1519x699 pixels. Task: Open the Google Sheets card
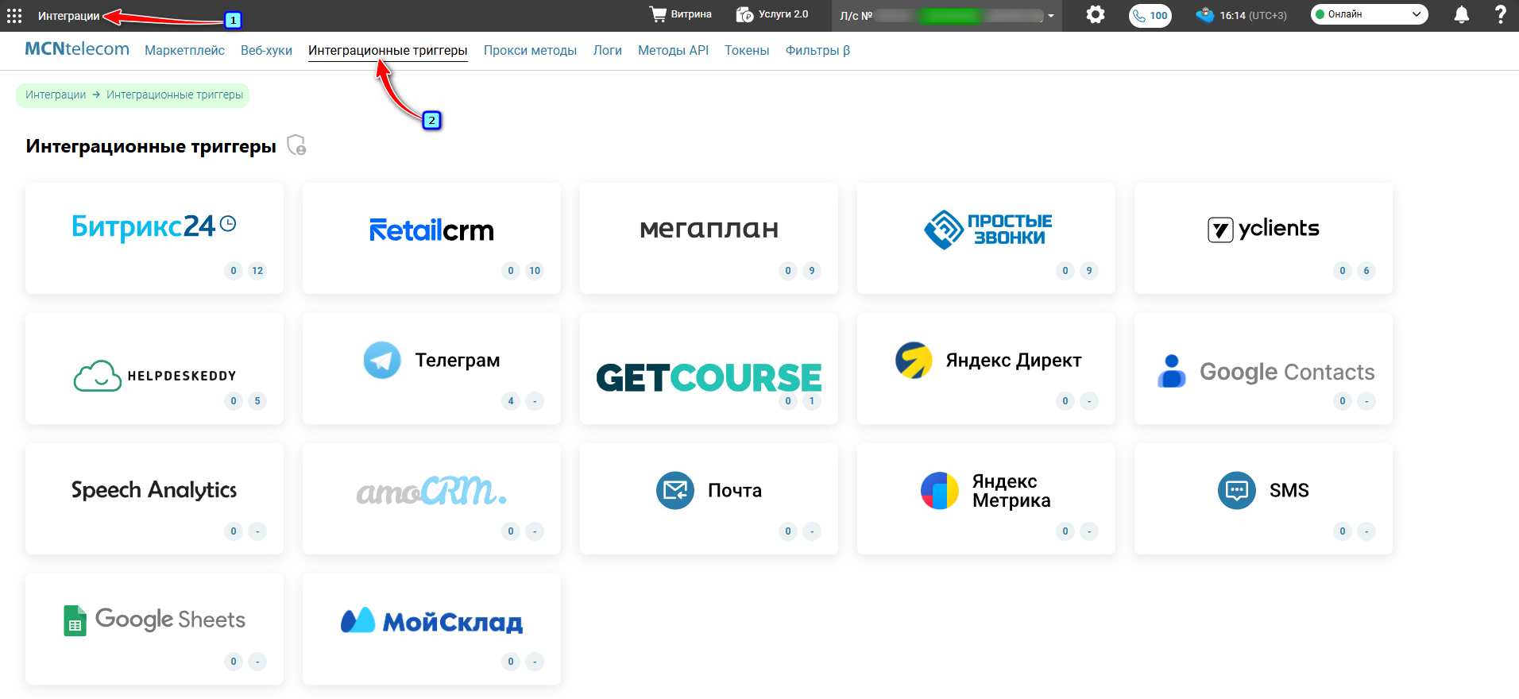click(x=154, y=629)
